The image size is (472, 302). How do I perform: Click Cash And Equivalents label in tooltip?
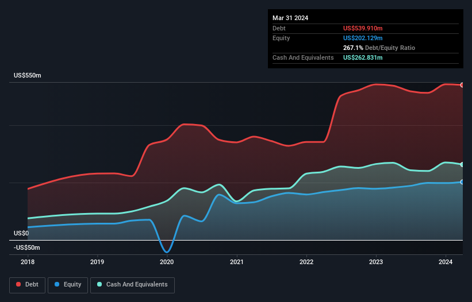[303, 57]
